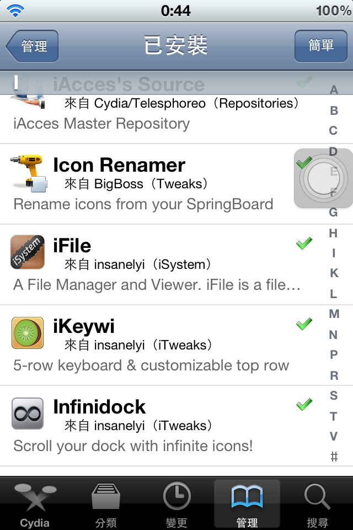Open the Cydia home tab
Viewport: 353px width, 530px height.
coord(35,505)
